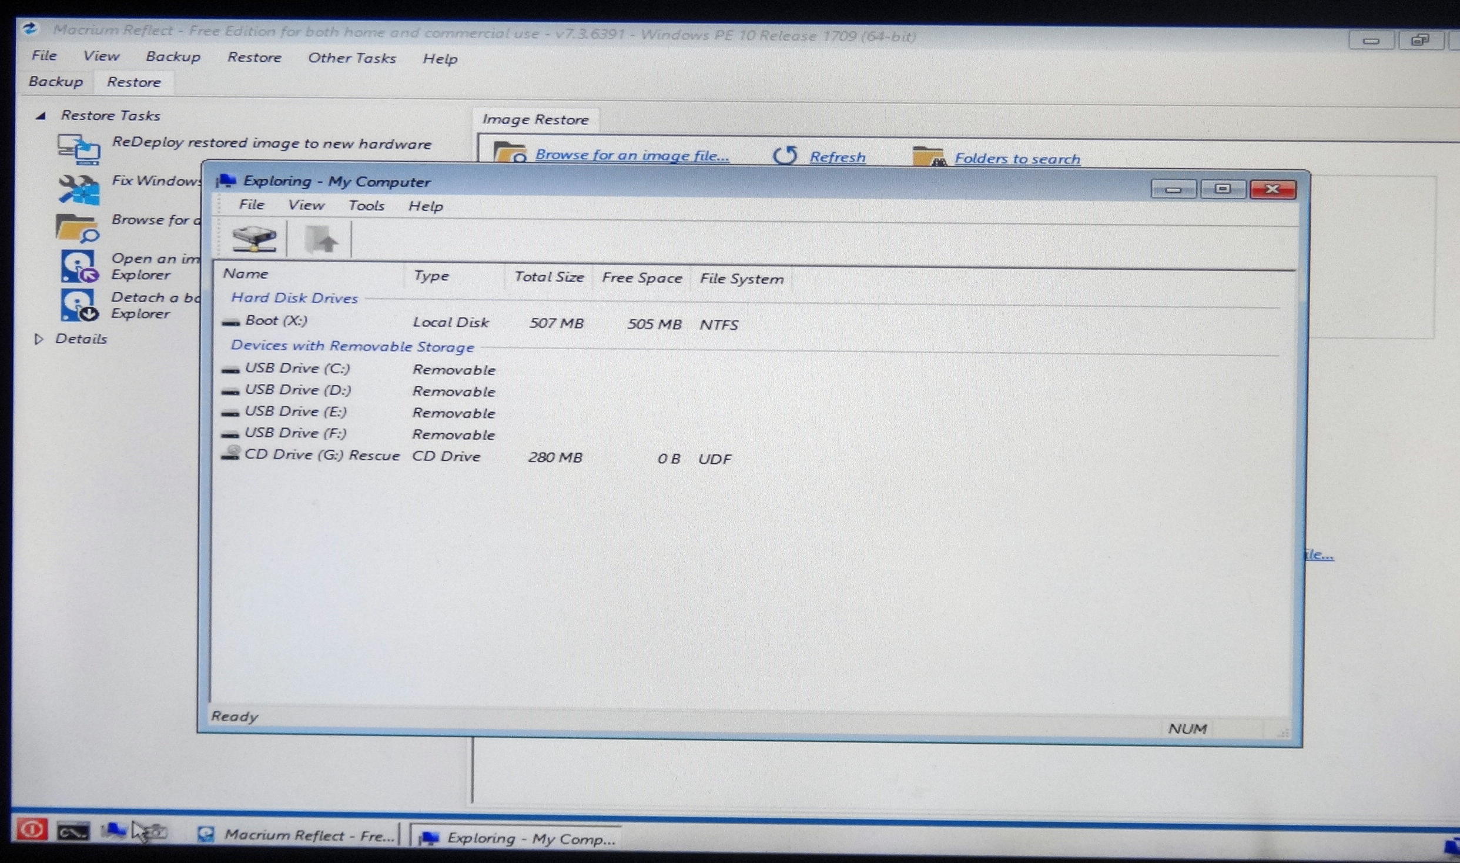Click the red power button in taskbar
1460x863 pixels.
[31, 829]
